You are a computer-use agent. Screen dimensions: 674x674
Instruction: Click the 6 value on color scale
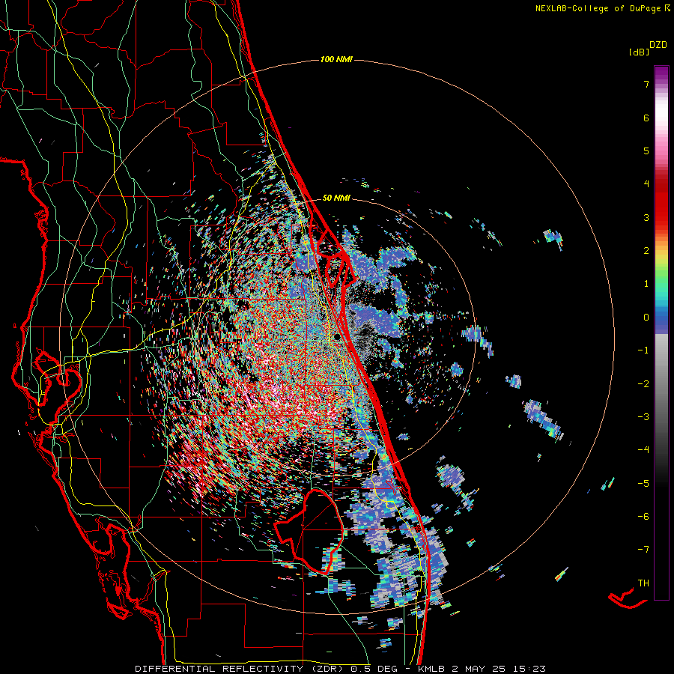[x=646, y=118]
